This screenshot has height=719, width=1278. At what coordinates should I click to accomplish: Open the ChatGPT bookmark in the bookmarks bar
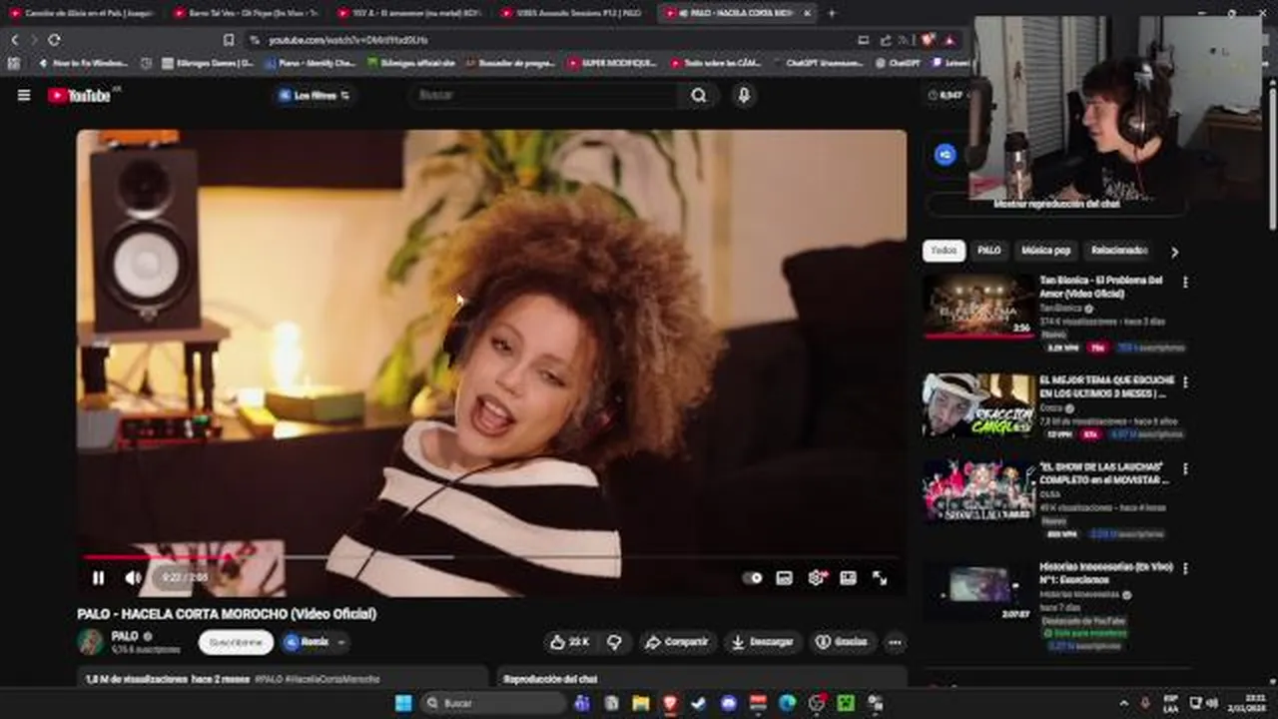(x=899, y=62)
